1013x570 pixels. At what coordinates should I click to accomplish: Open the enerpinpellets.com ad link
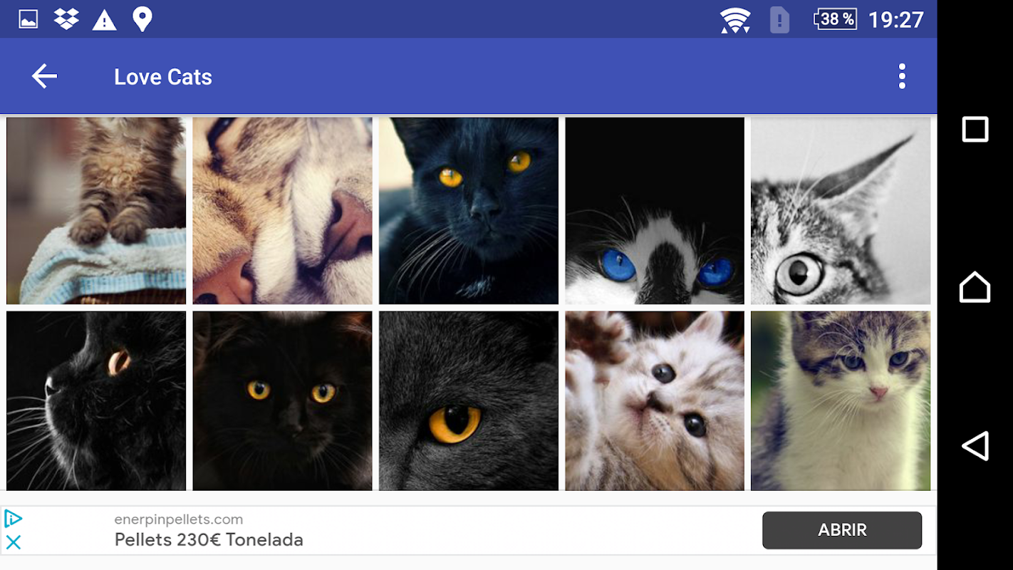click(178, 519)
